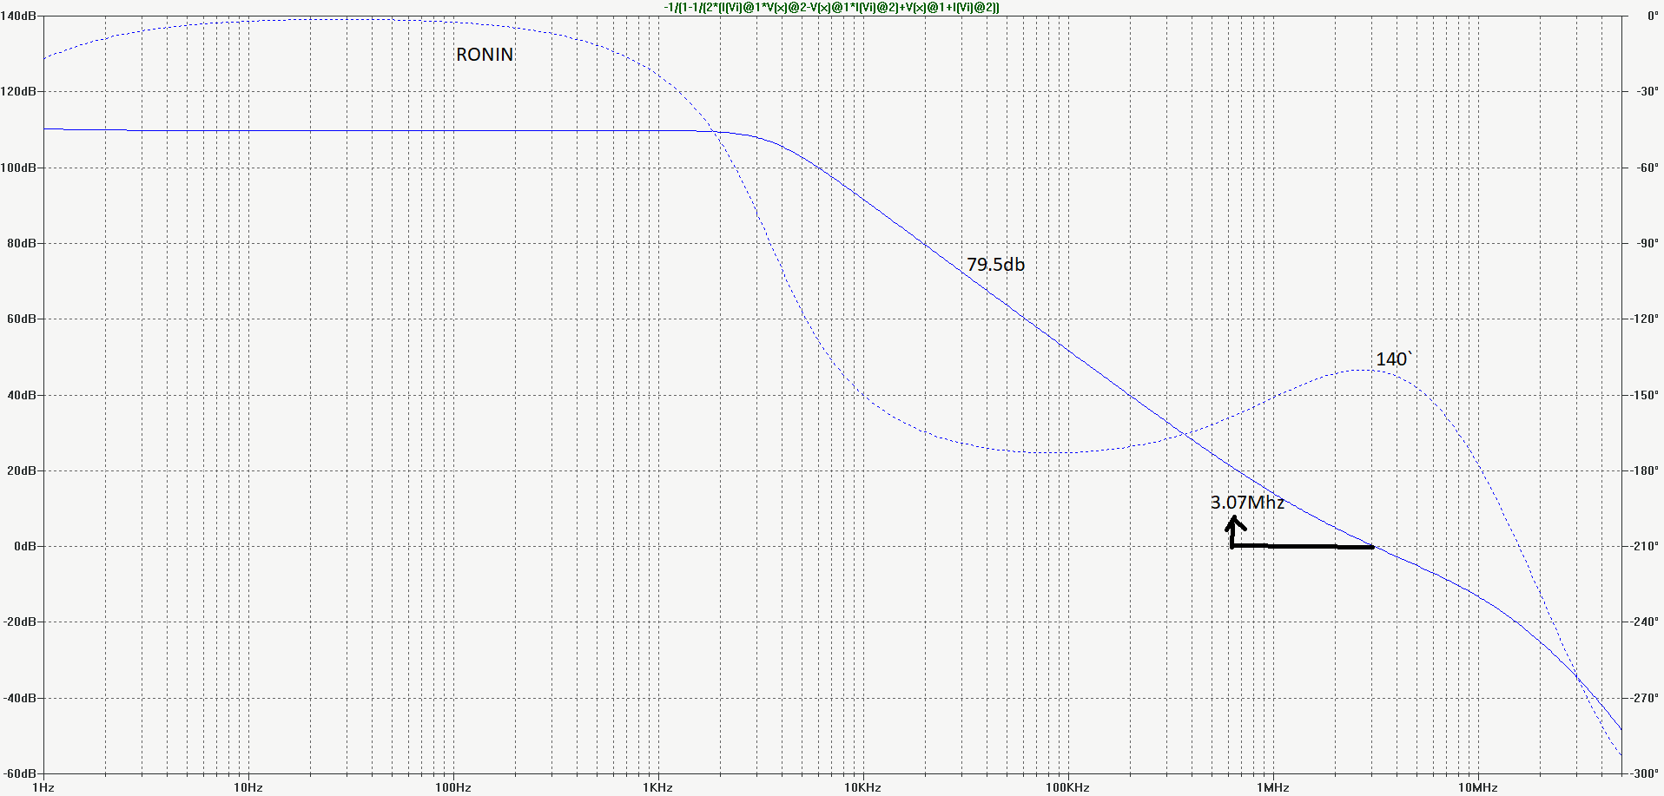
Task: Select the 0dB magnitude axis label
Action: point(25,546)
